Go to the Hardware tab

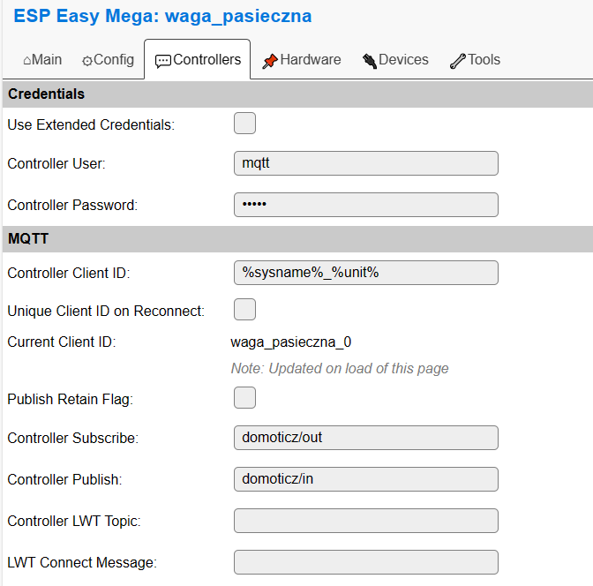tap(302, 60)
